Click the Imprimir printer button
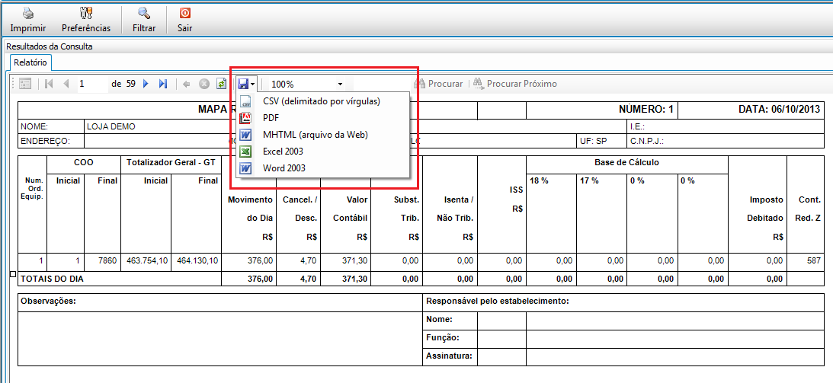 click(27, 20)
